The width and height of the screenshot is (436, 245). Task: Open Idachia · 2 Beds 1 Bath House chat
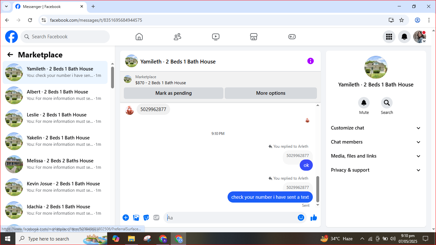click(x=55, y=210)
